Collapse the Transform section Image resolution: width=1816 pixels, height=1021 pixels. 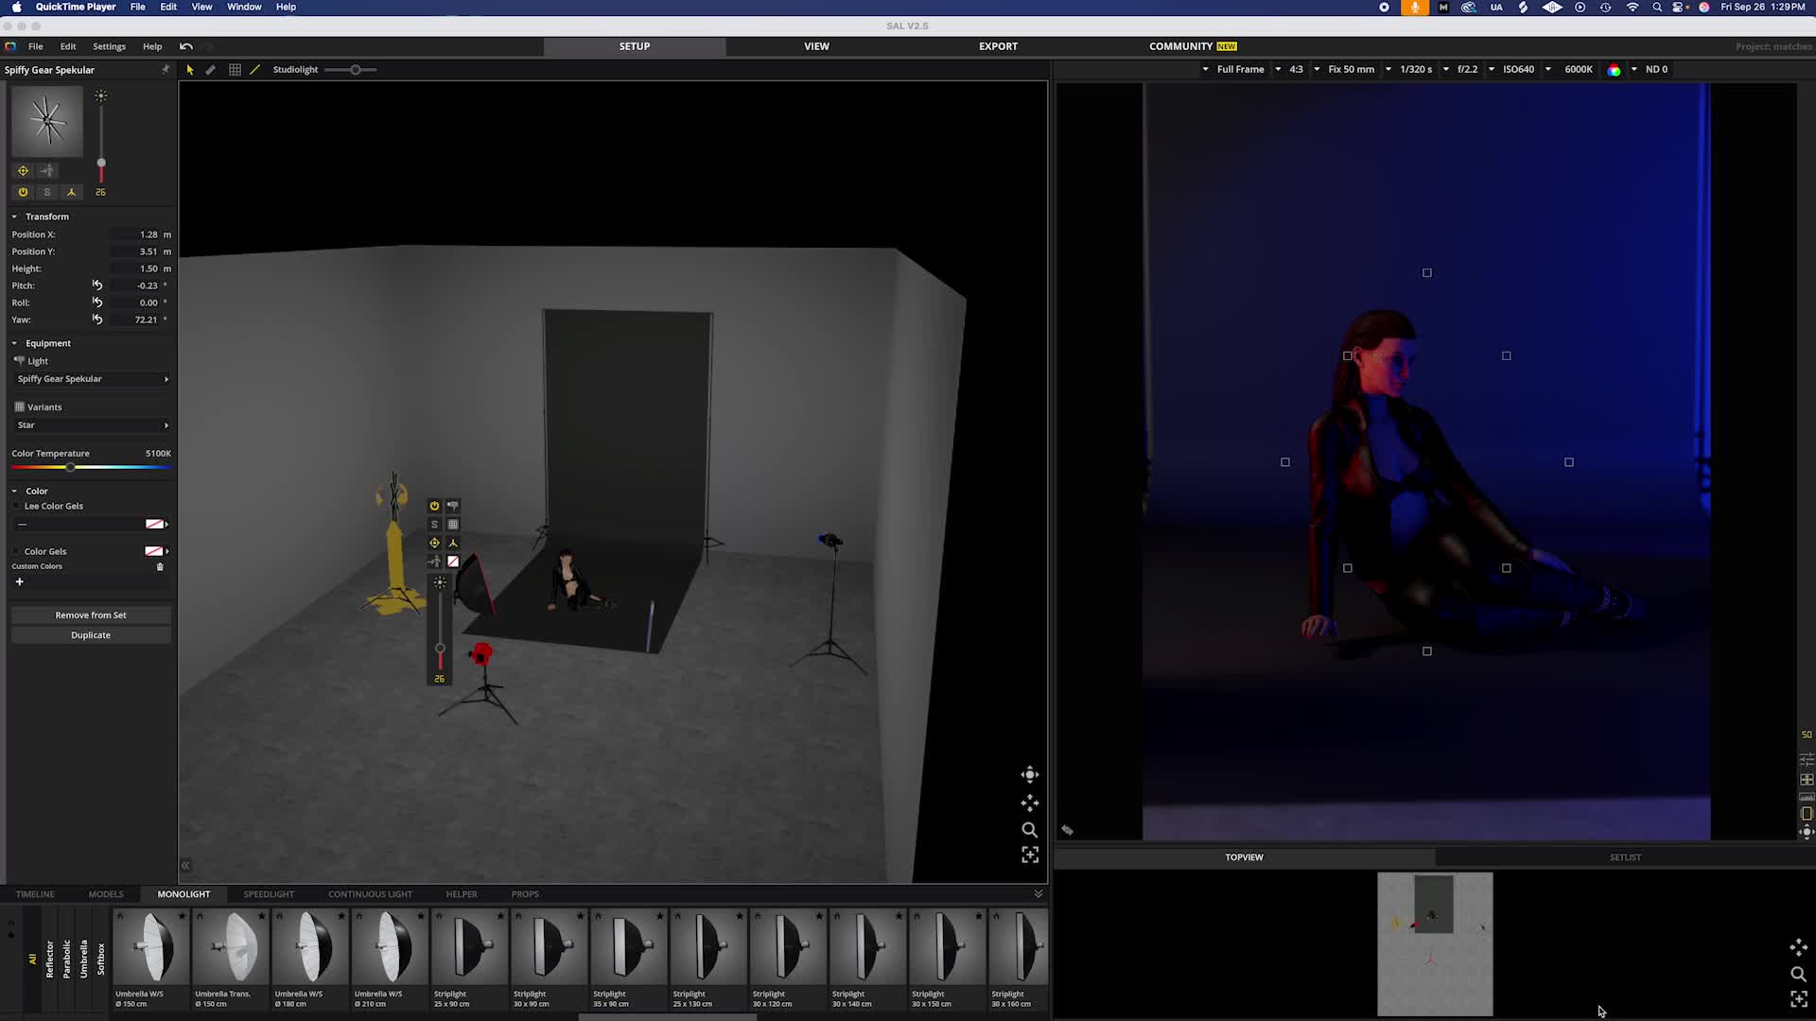click(14, 216)
